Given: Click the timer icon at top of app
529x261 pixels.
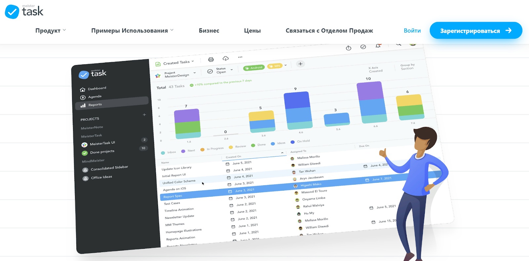Looking at the screenshot, I should point(348,48).
